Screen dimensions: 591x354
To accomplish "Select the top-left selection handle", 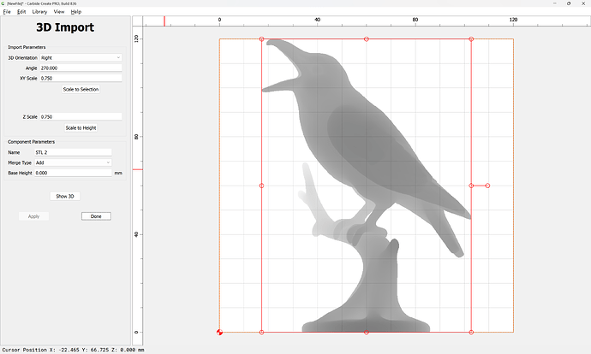I will point(261,39).
